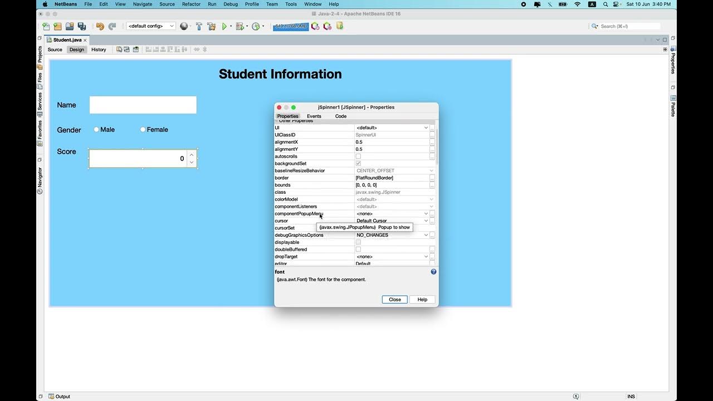Click the Open Project toolbar icon
713x401 pixels.
coord(70,26)
